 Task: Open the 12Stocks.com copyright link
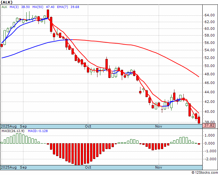click(205, 172)
